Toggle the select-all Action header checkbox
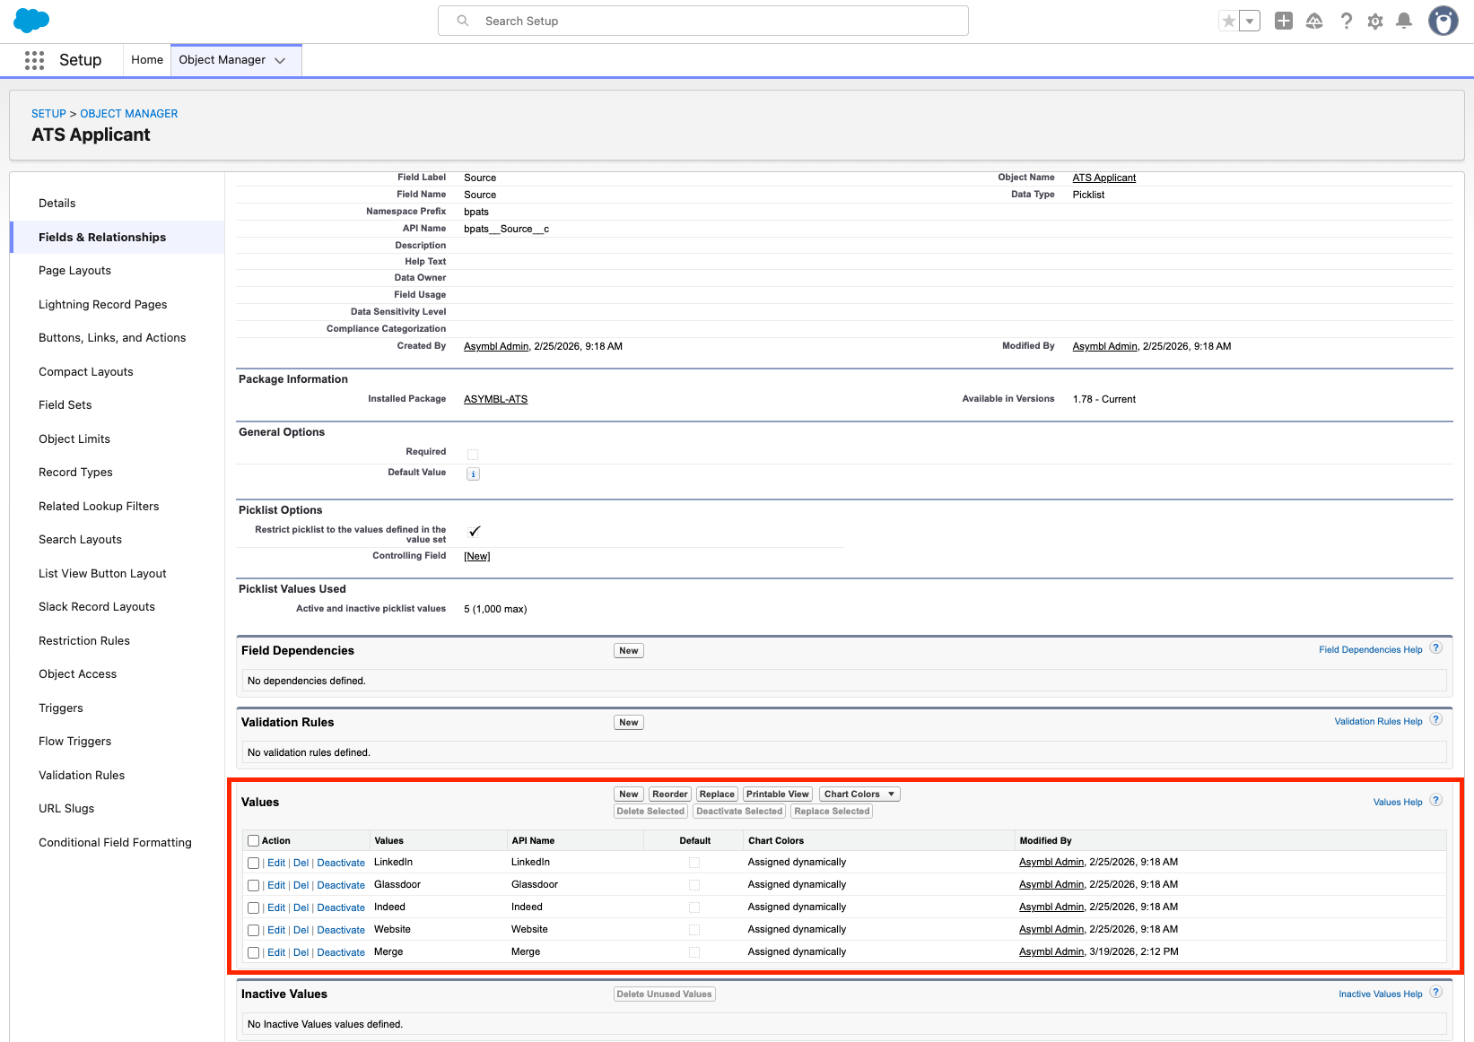The height and width of the screenshot is (1042, 1474). coord(254,841)
